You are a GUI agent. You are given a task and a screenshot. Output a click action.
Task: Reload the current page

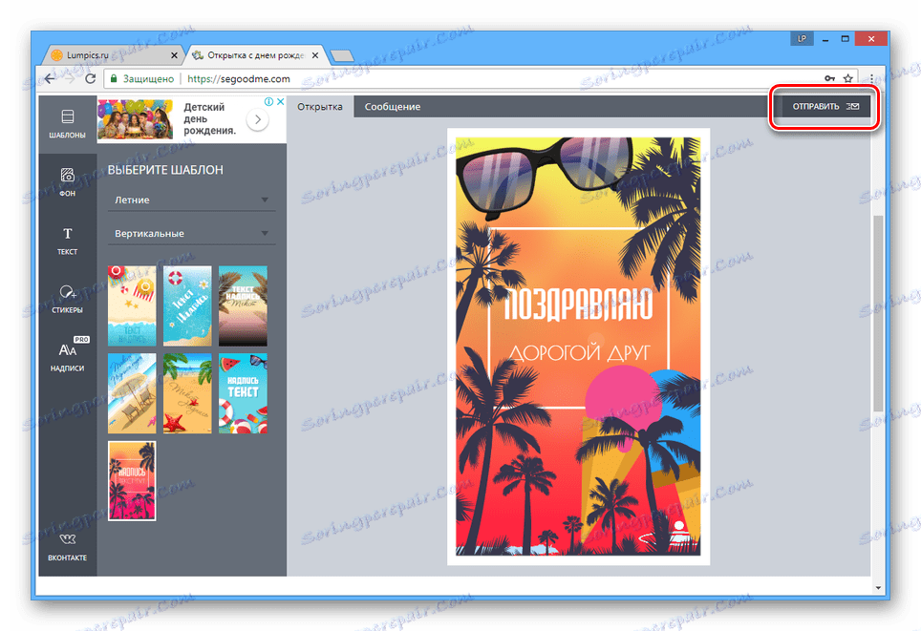[91, 78]
